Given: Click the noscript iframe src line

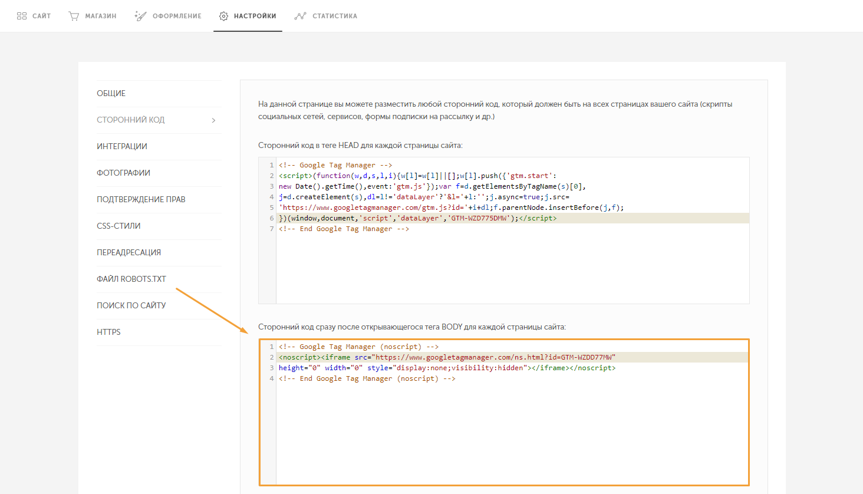Looking at the screenshot, I should pos(447,357).
